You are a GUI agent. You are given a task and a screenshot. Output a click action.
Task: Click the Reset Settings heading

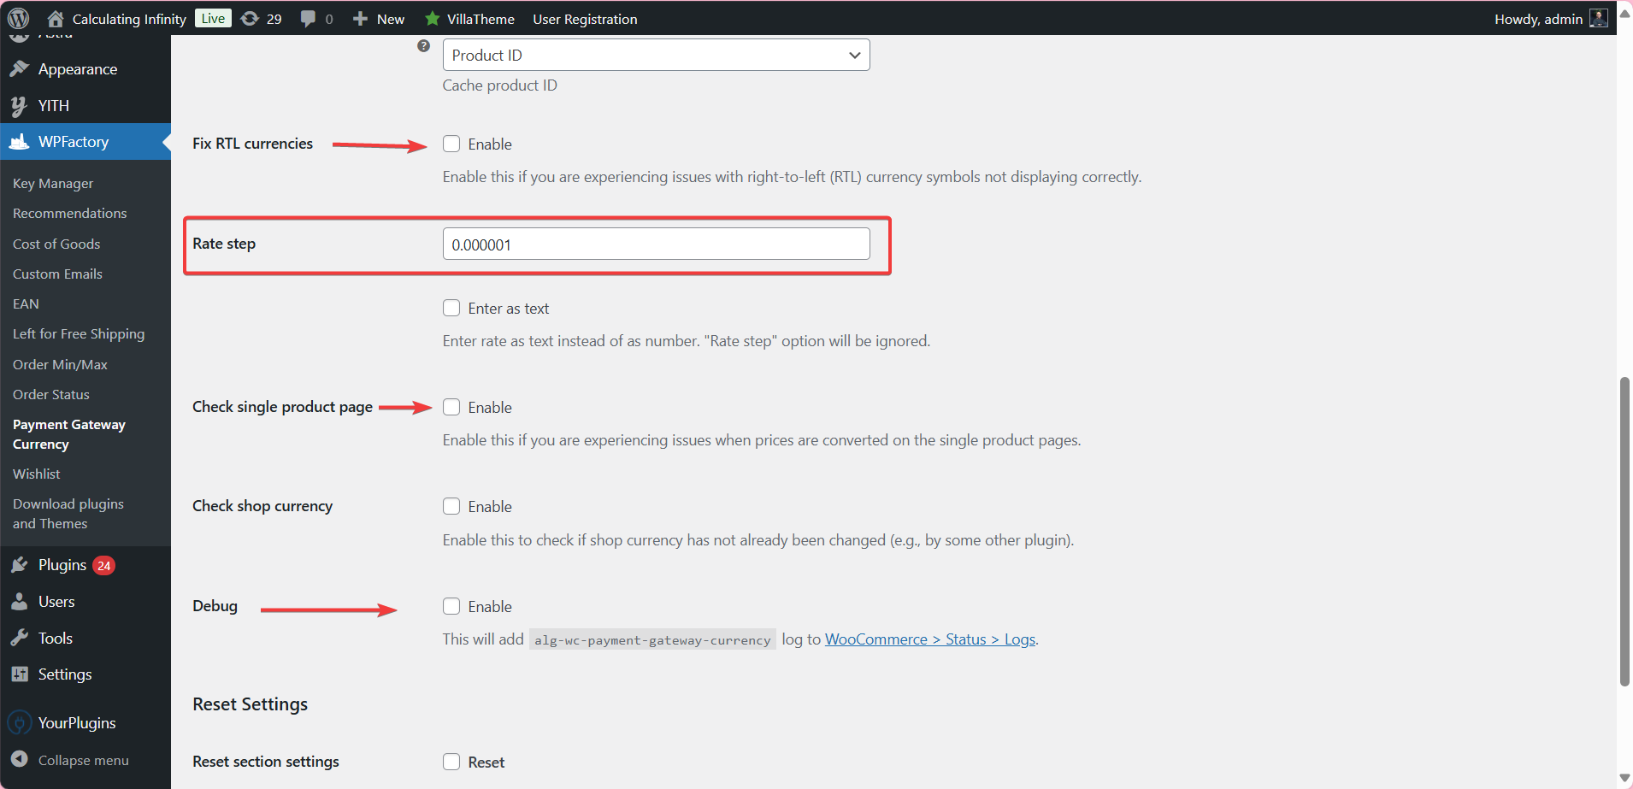(250, 704)
